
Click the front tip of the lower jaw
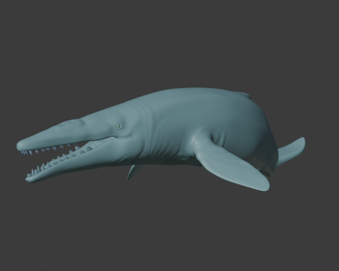tap(29, 179)
